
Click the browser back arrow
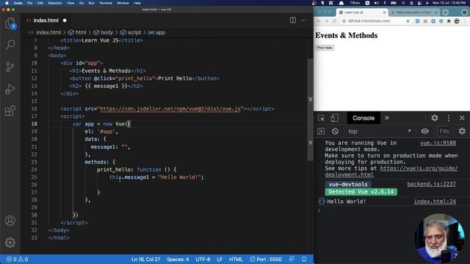pyautogui.click(x=319, y=21)
